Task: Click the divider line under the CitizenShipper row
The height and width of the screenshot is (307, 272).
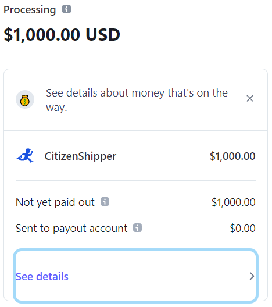Action: 135,180
